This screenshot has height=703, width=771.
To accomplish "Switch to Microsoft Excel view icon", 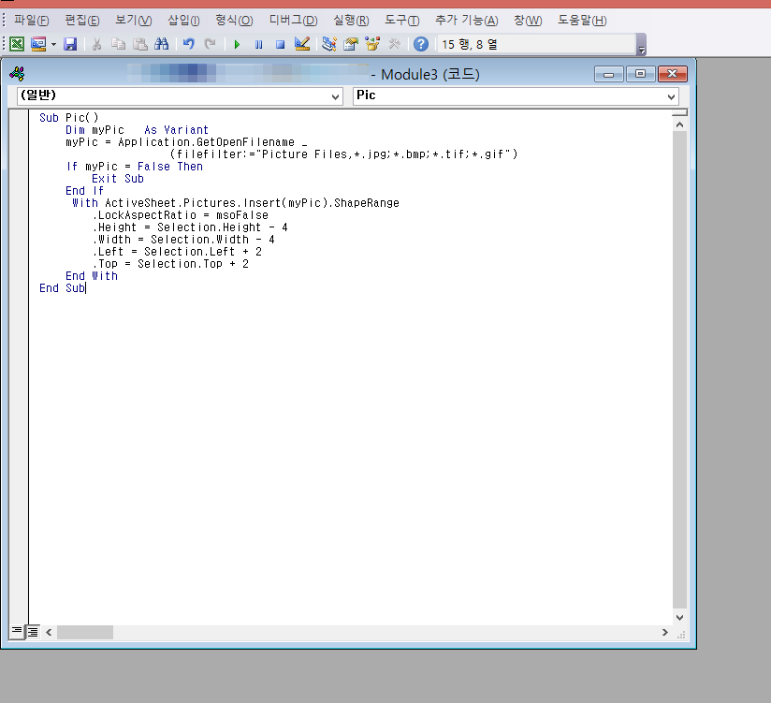I will pyautogui.click(x=17, y=44).
